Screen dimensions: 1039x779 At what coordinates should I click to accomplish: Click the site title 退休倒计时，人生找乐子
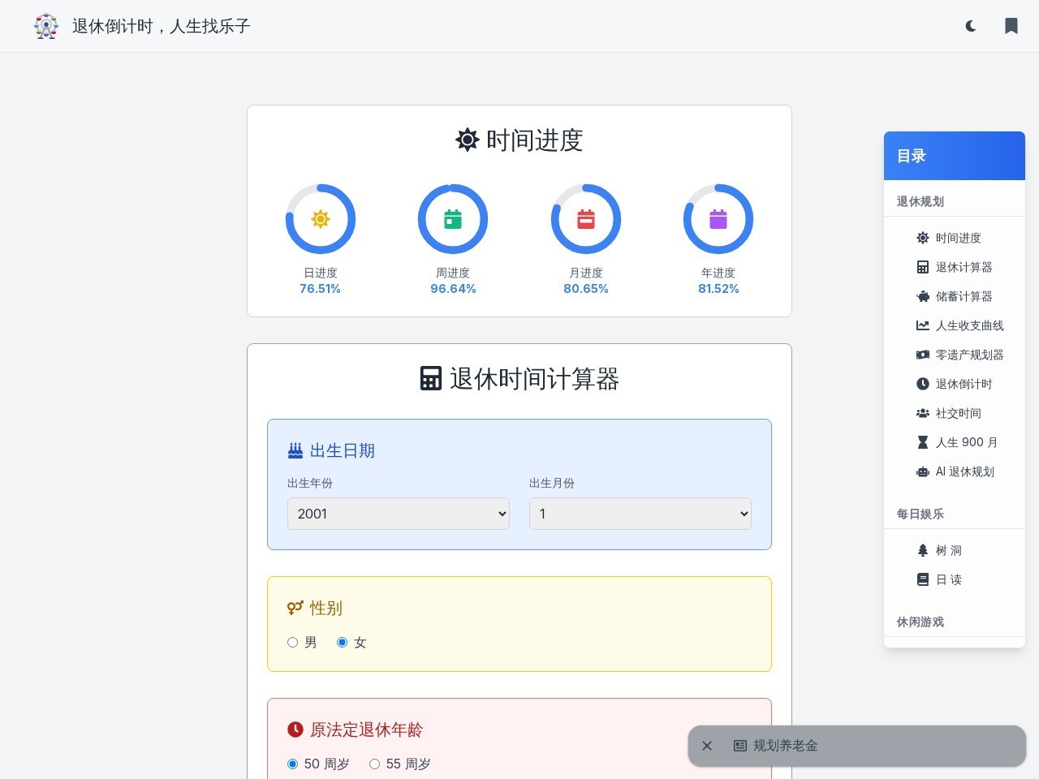(x=161, y=26)
